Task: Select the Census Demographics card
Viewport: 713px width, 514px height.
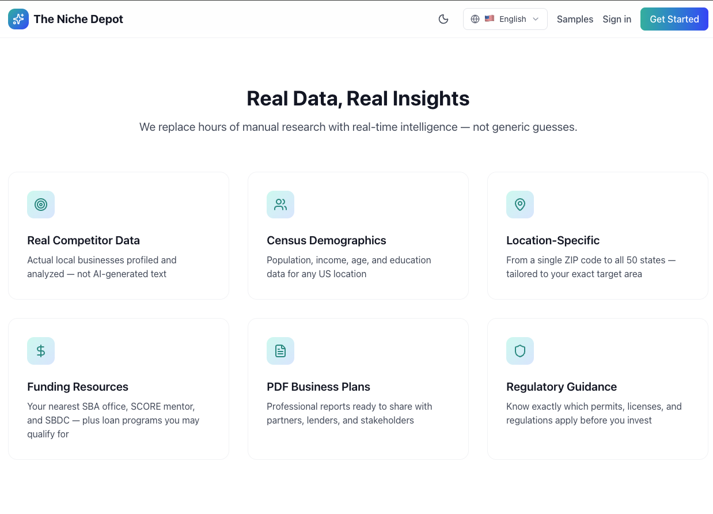Action: (358, 235)
